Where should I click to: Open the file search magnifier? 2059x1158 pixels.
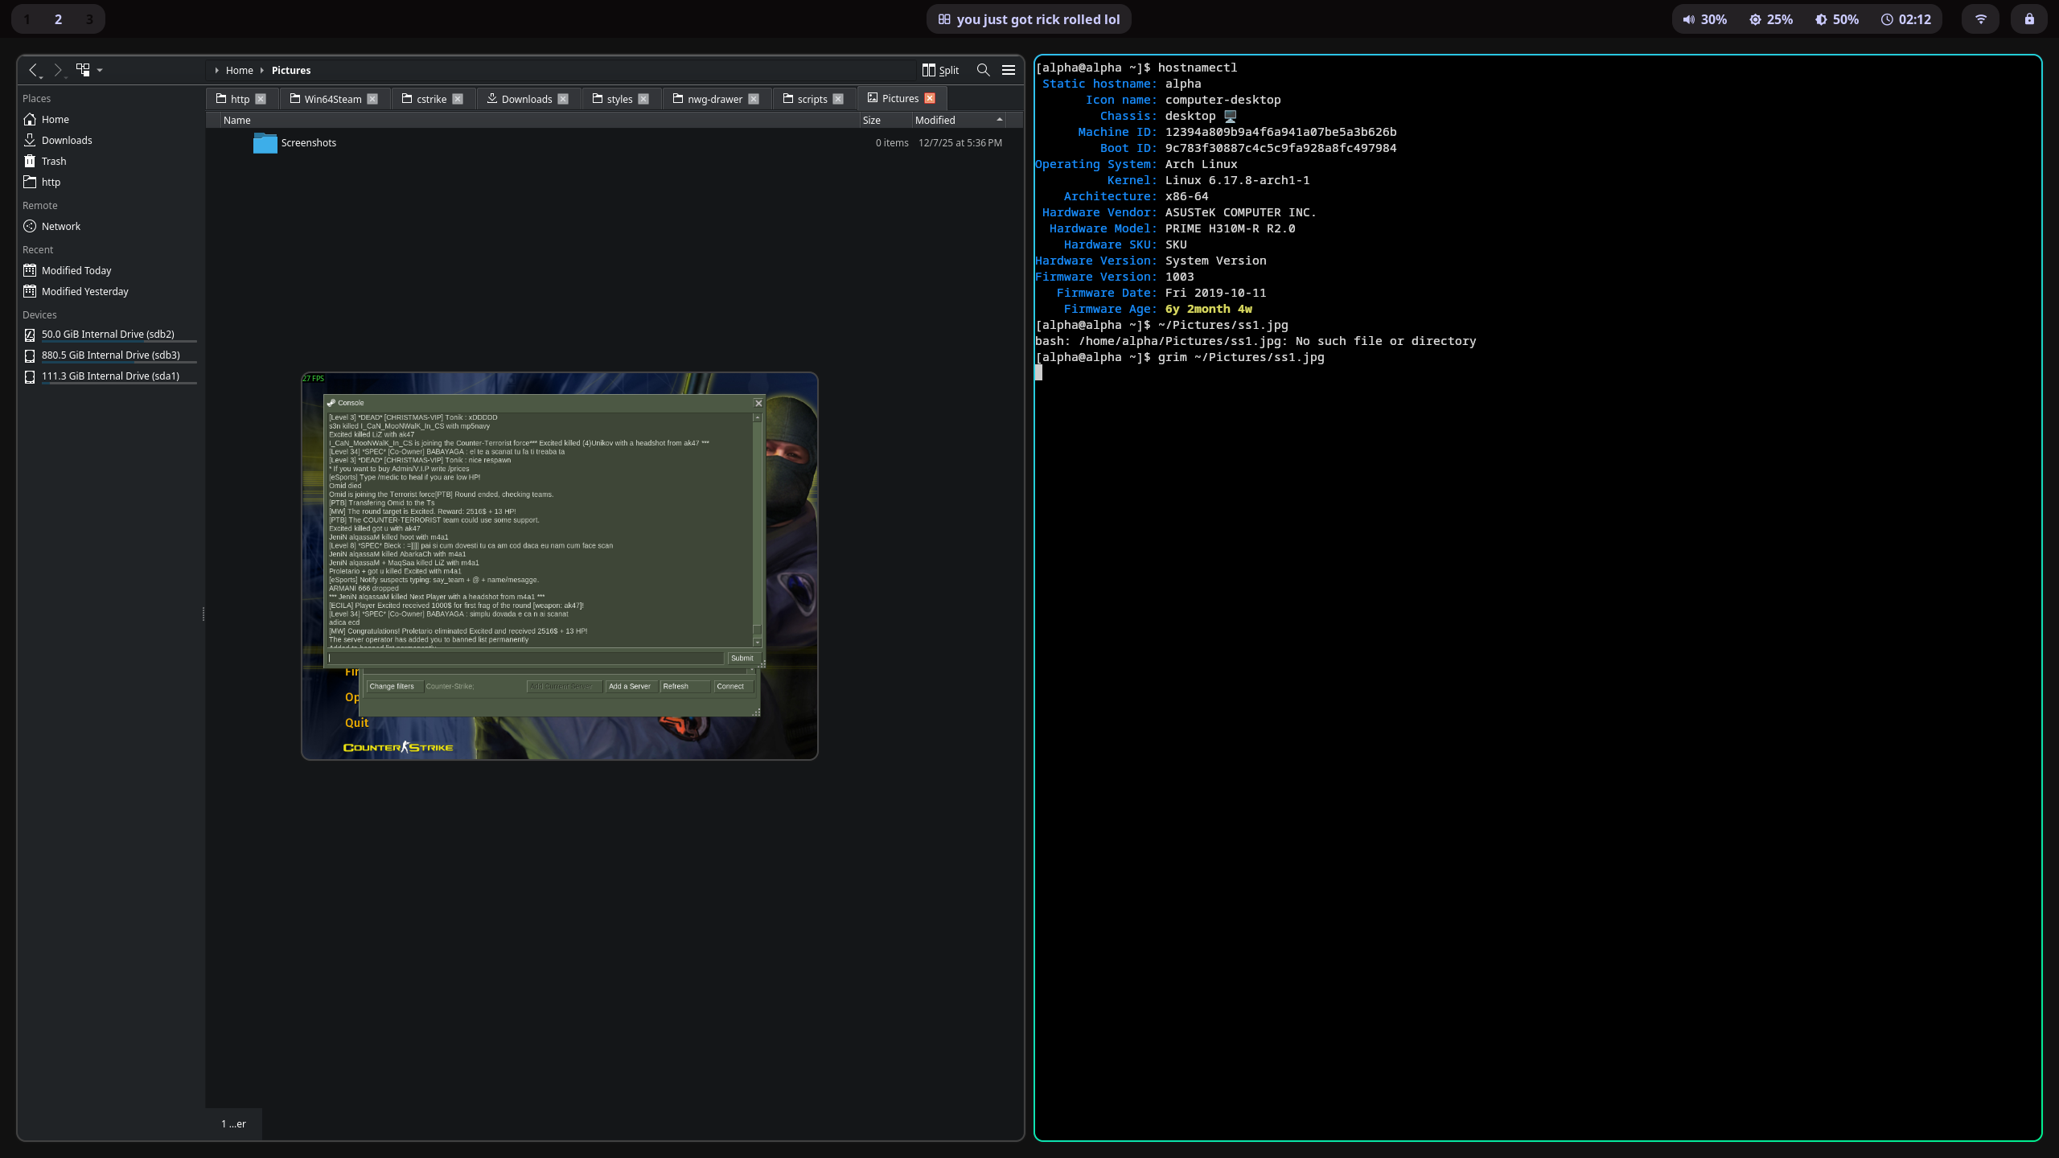tap(983, 70)
